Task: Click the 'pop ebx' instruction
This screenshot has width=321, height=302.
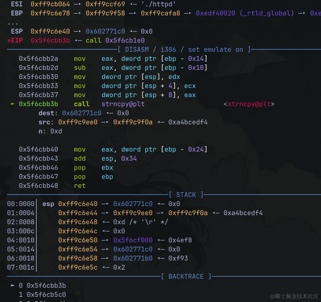Action: coord(94,167)
